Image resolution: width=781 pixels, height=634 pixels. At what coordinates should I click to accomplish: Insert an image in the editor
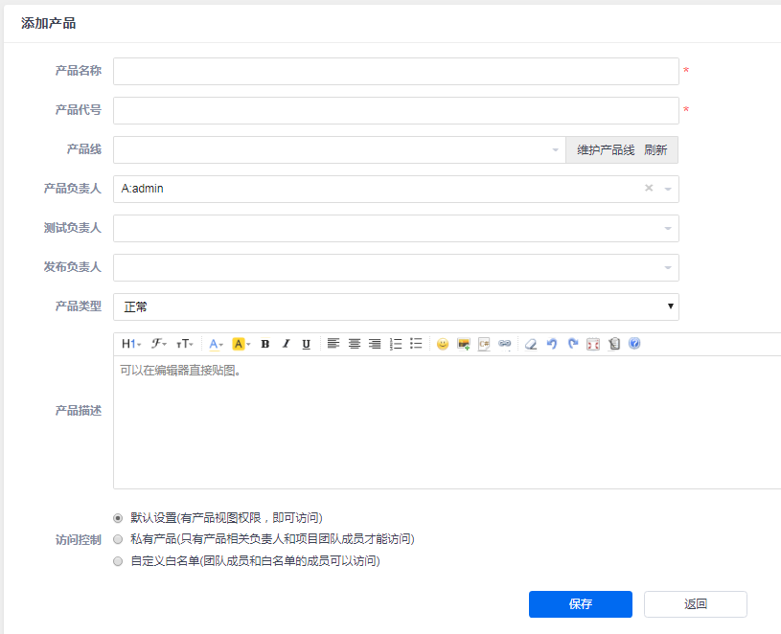point(464,344)
